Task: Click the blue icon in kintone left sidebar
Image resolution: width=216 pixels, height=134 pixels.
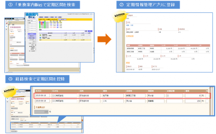Action: [6, 26]
